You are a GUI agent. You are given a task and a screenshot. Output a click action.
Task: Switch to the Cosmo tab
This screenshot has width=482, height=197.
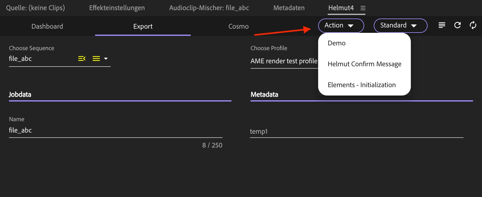[238, 27]
